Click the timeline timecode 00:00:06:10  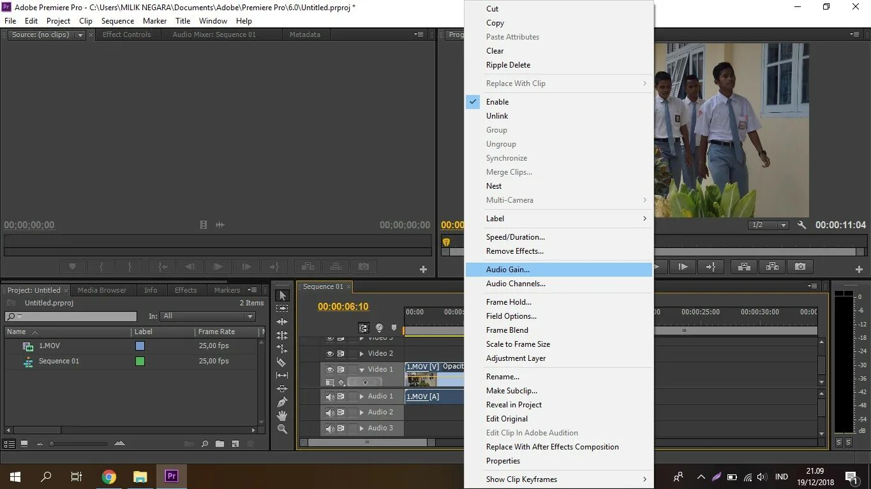(343, 307)
